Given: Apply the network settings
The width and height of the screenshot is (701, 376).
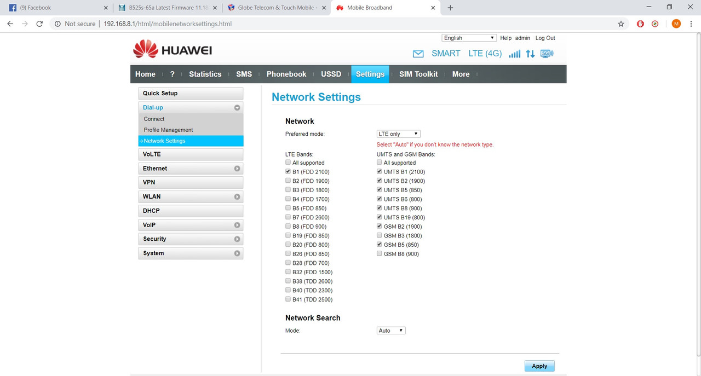Looking at the screenshot, I should point(539,366).
